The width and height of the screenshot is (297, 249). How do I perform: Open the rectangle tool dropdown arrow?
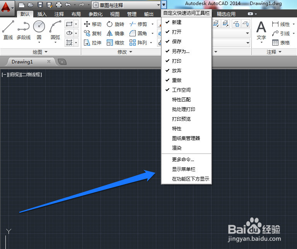76,24
